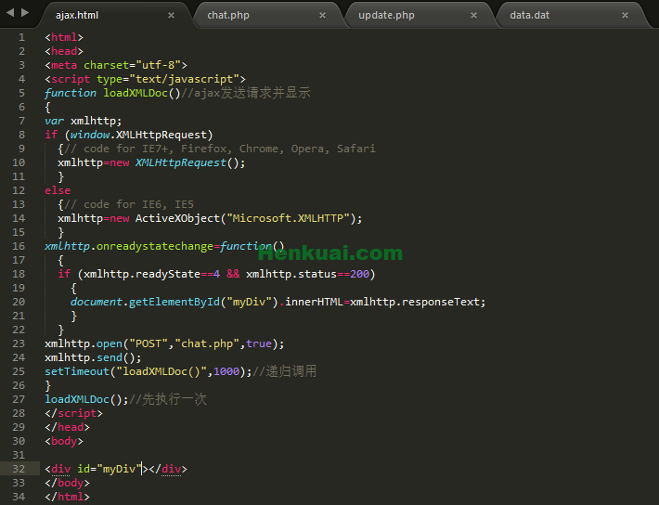Open the update.php tab
Screen dimensions: 659x505
(x=386, y=15)
